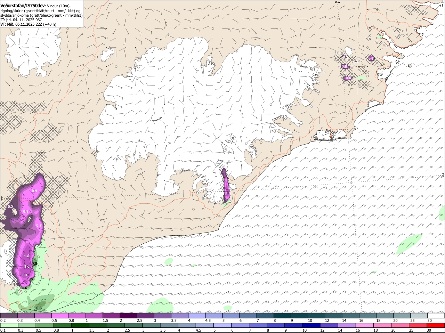
Task: Click the black 0.8 label beside the 1.4 snow value
Action: 34,263
